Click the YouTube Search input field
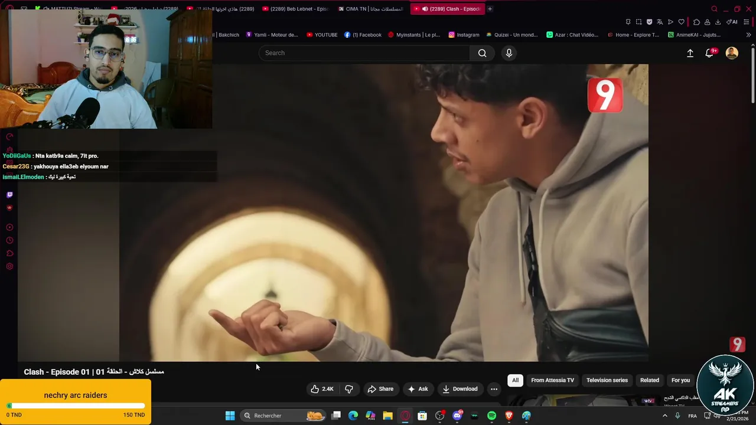 point(364,53)
